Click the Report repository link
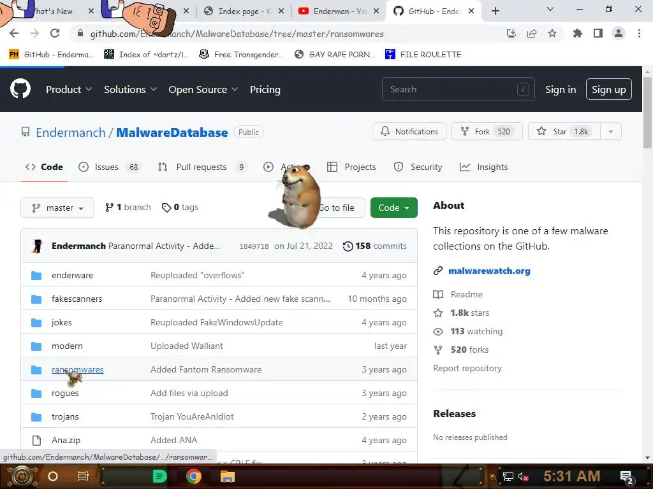Screen dimensions: 653x489 pyautogui.click(x=467, y=368)
